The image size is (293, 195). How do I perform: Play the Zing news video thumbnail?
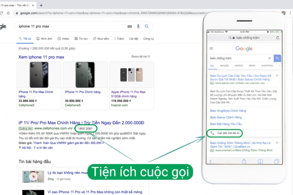tap(33, 176)
